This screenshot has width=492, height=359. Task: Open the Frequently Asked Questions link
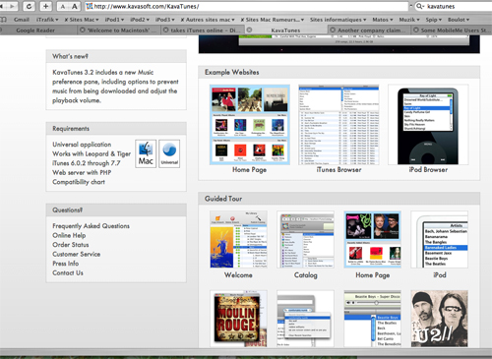tap(91, 226)
